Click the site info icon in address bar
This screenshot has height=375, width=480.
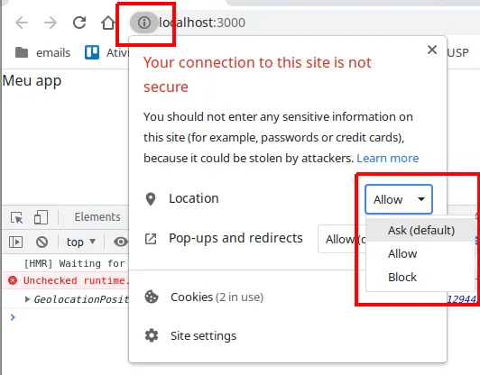[x=143, y=23]
